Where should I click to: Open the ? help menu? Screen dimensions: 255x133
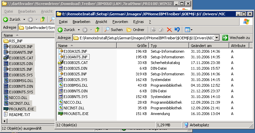coord(150,22)
